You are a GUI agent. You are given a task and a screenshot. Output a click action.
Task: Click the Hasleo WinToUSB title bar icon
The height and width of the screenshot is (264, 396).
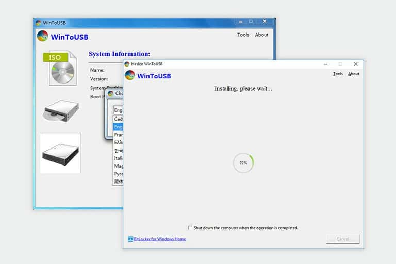[x=127, y=64]
